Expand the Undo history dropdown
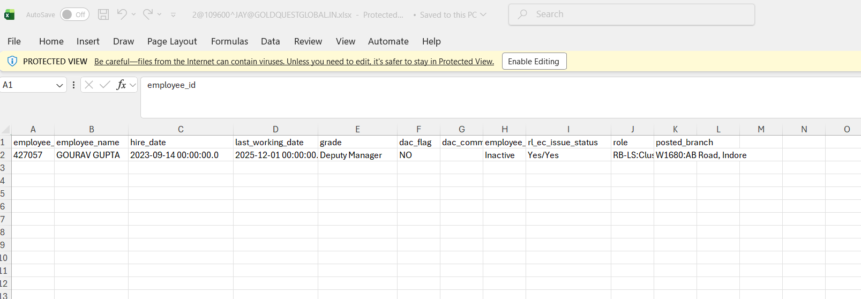 (x=133, y=14)
